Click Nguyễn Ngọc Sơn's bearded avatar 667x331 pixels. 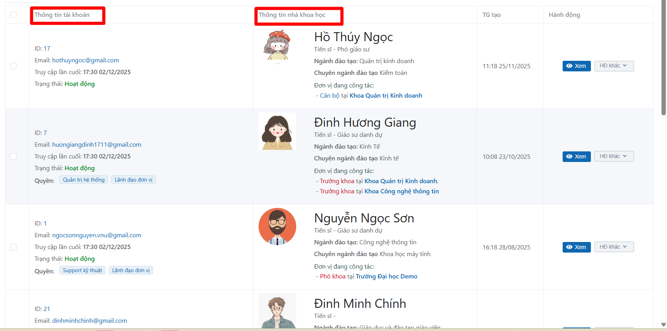(x=277, y=227)
